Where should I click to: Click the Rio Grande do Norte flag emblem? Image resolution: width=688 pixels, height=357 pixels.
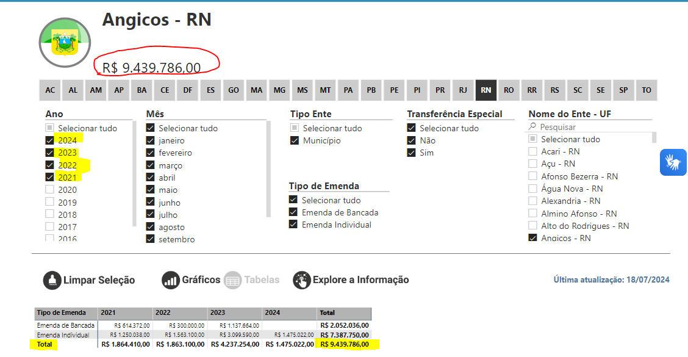coord(65,43)
